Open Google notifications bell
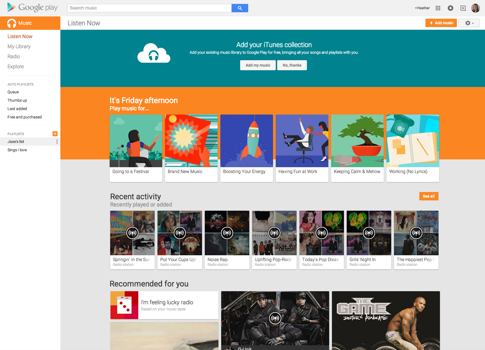The image size is (485, 350). click(450, 8)
